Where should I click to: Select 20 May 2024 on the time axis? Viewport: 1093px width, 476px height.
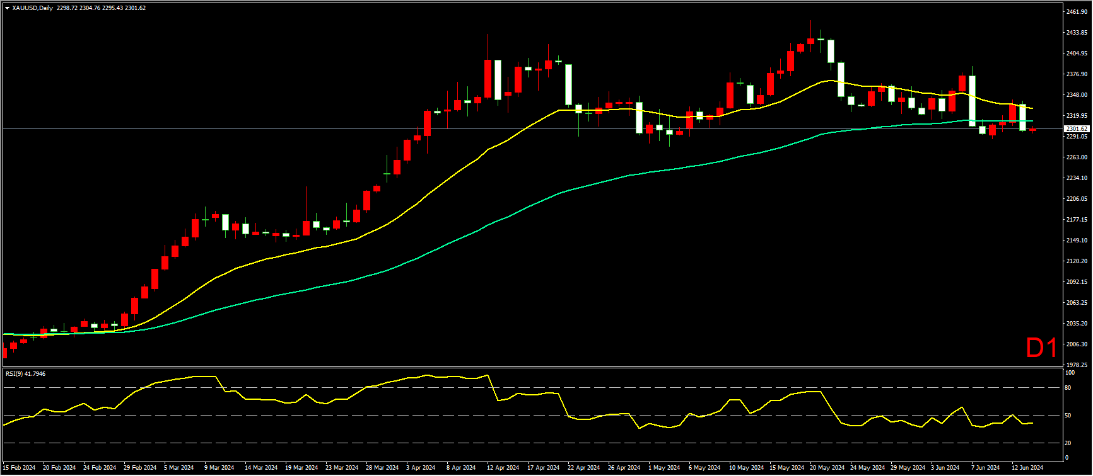[x=827, y=468]
